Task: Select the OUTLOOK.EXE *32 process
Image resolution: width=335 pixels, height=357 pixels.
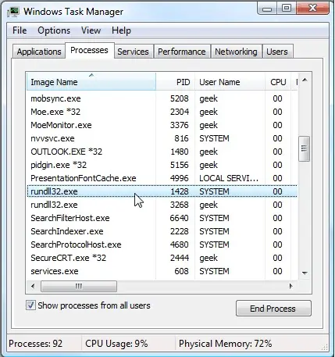Action: 162,152
